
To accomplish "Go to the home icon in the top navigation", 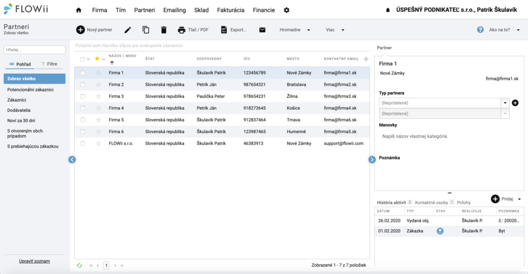I will click(79, 10).
